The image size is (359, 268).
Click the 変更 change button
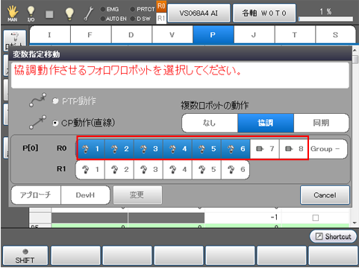click(137, 195)
